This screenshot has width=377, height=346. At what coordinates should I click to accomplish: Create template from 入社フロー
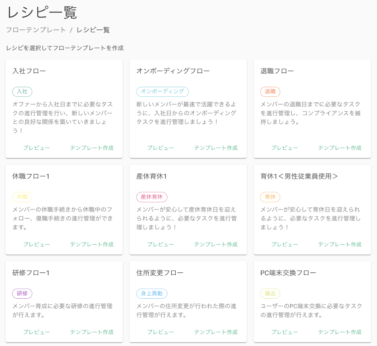point(92,148)
